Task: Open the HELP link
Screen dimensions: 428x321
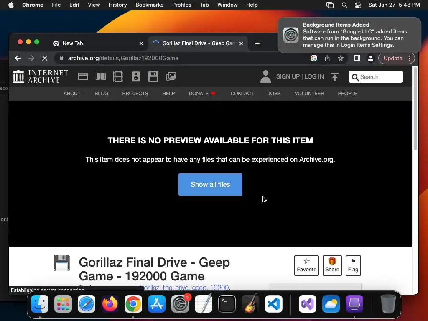Action: click(168, 93)
